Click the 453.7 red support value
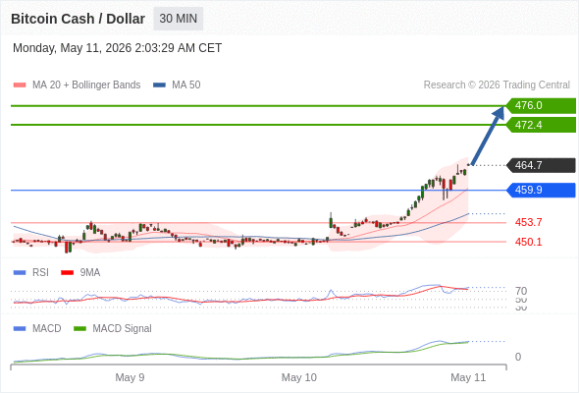Screen dimensions: 579x393 coord(528,222)
